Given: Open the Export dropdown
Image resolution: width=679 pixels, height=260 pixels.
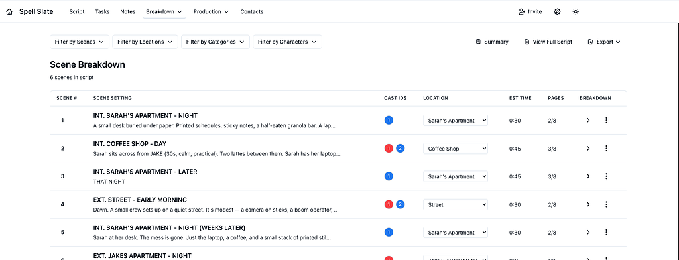Looking at the screenshot, I should 603,42.
